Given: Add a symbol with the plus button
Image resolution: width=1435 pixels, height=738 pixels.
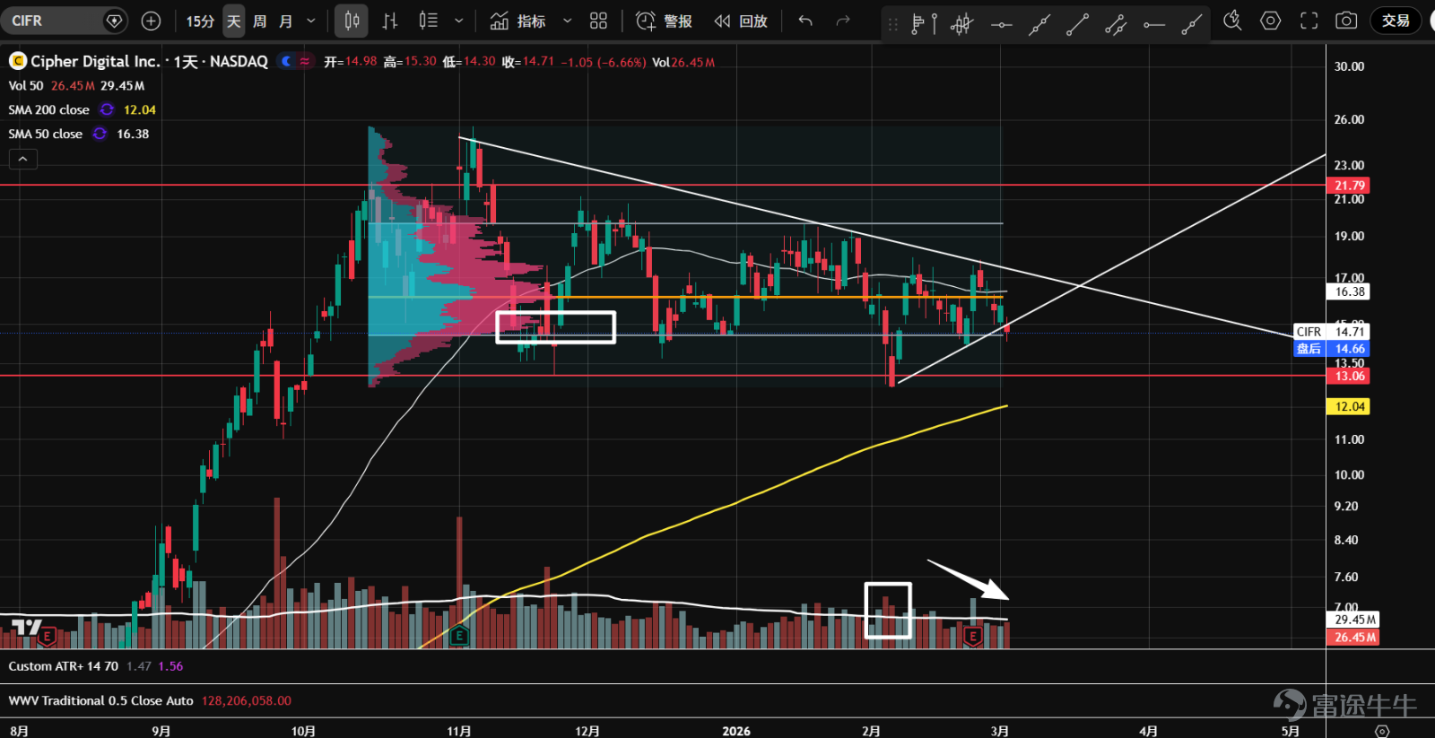Looking at the screenshot, I should [x=152, y=21].
